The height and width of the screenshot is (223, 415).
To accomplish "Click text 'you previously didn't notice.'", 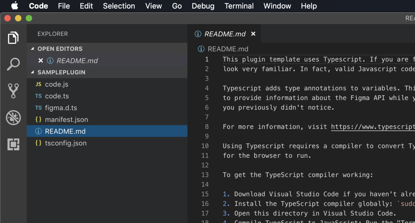I will [279, 108].
